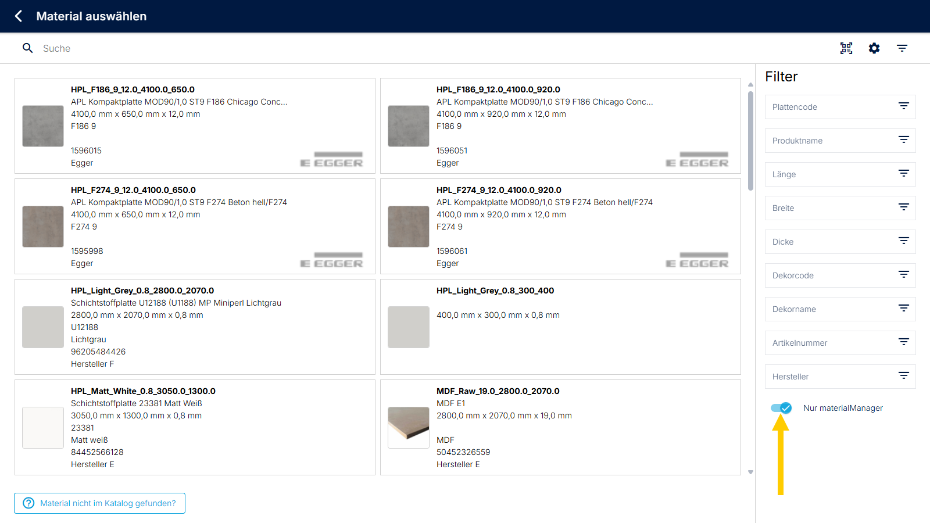Click the list scroll-down arrow
This screenshot has width=930, height=523.
[750, 472]
